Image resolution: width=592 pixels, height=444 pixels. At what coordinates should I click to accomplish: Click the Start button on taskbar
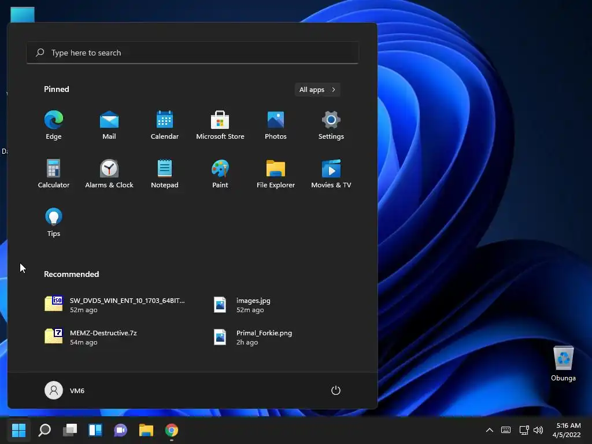pyautogui.click(x=19, y=430)
